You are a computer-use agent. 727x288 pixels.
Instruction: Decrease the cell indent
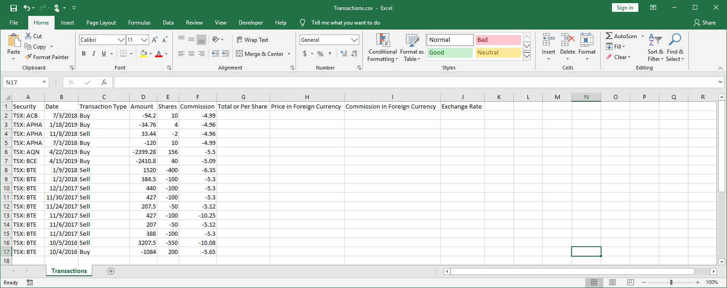click(x=216, y=54)
